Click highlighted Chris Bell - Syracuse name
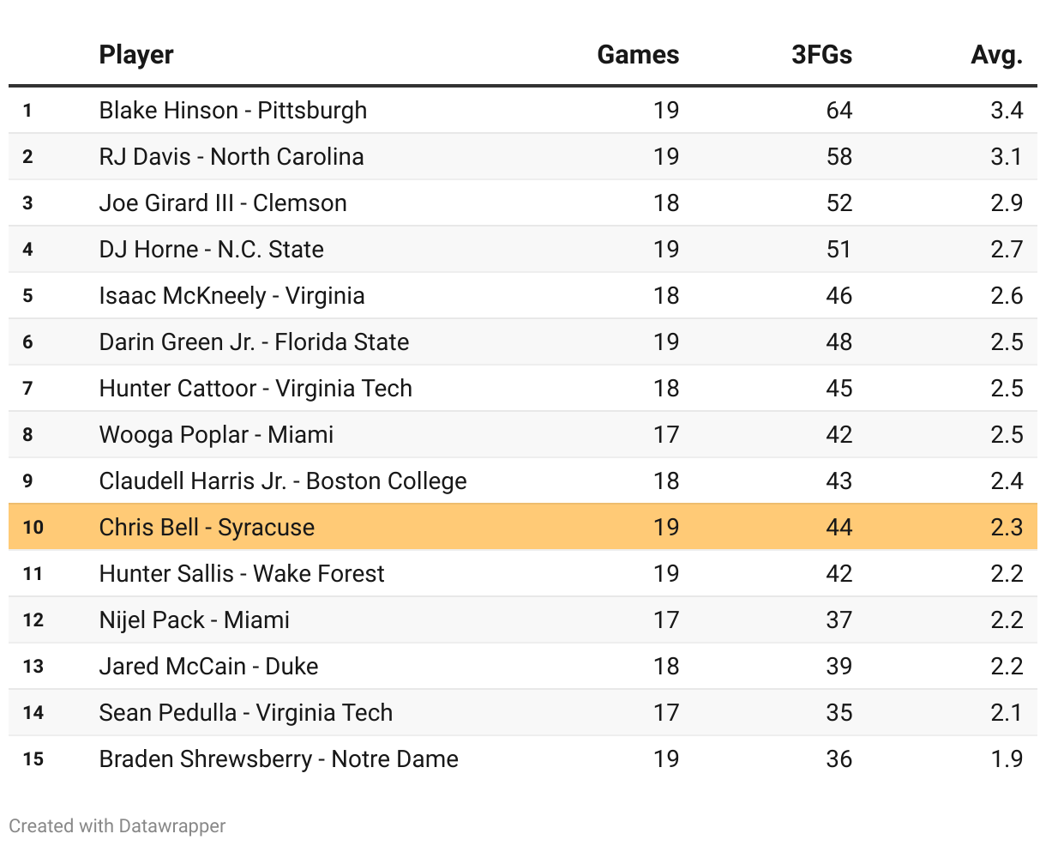The image size is (1046, 846). pos(207,528)
